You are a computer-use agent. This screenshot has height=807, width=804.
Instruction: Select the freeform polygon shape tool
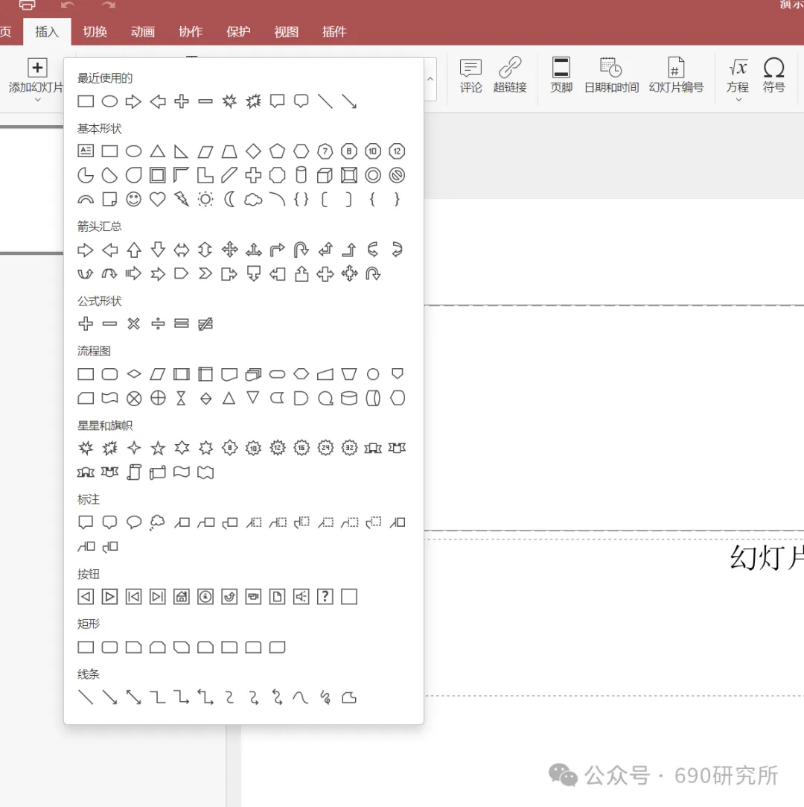[x=349, y=698]
